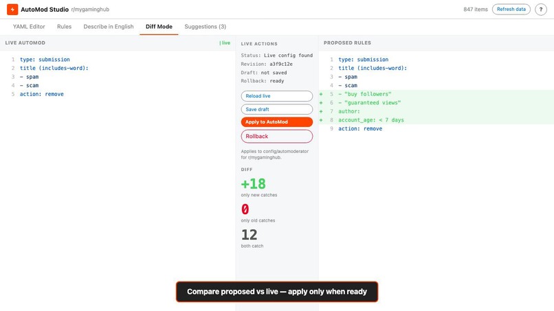Click the '847 items' count
The width and height of the screenshot is (554, 311).
click(x=475, y=10)
